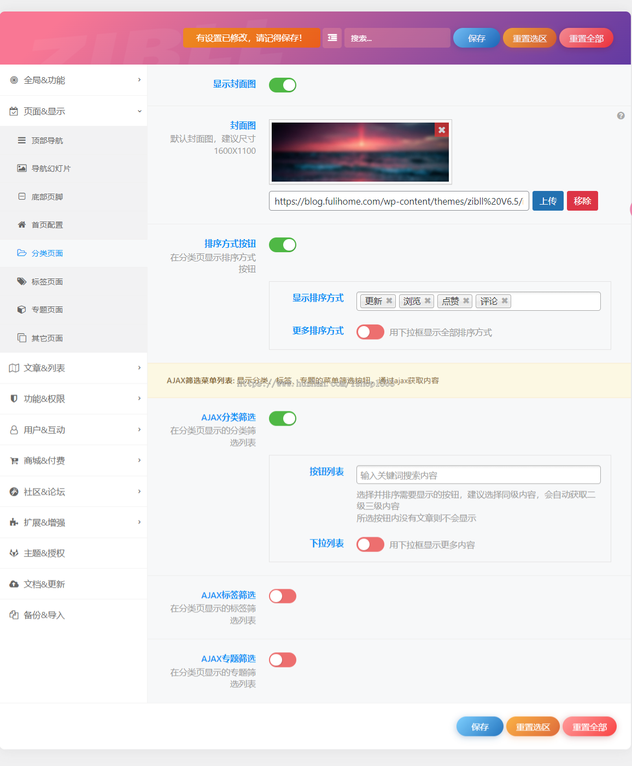Click the 用户&互动 user icon
Screen dimensions: 632x766
click(14, 430)
